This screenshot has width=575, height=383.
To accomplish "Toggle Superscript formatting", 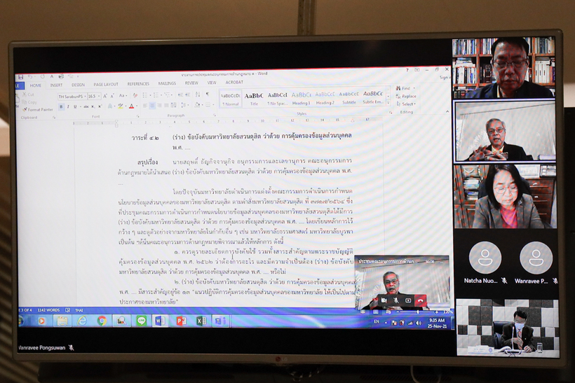I will coord(100,106).
